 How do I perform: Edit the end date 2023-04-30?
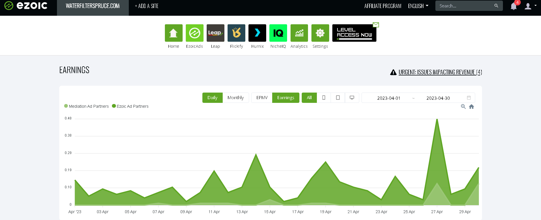438,98
